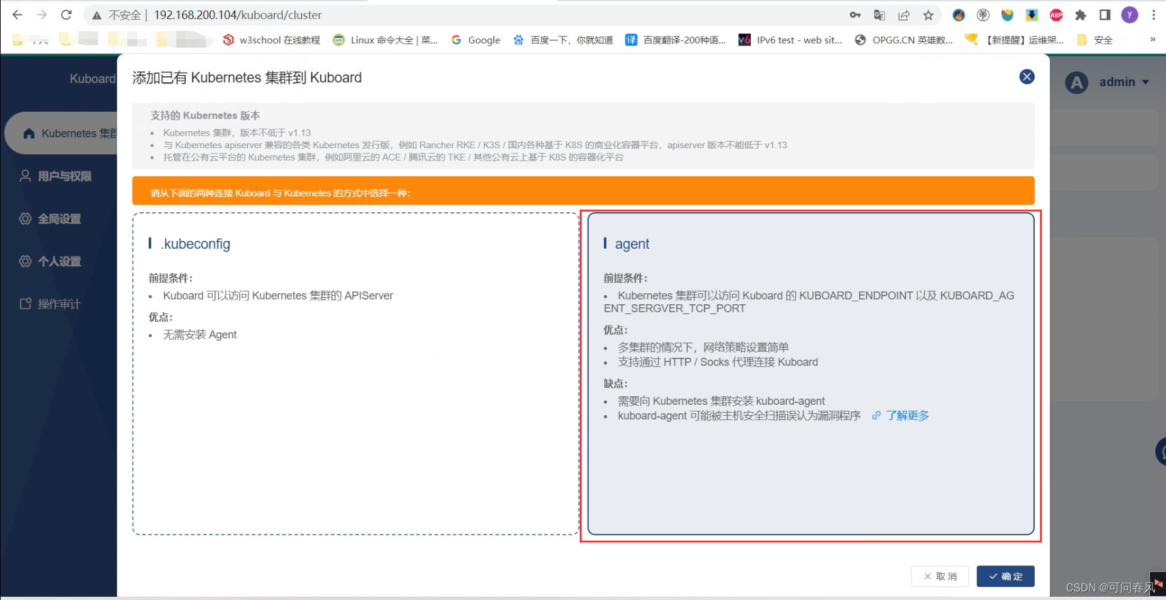The image size is (1166, 600).
Task: Open 【新提醒】运维架 bookmark
Action: click(1015, 40)
